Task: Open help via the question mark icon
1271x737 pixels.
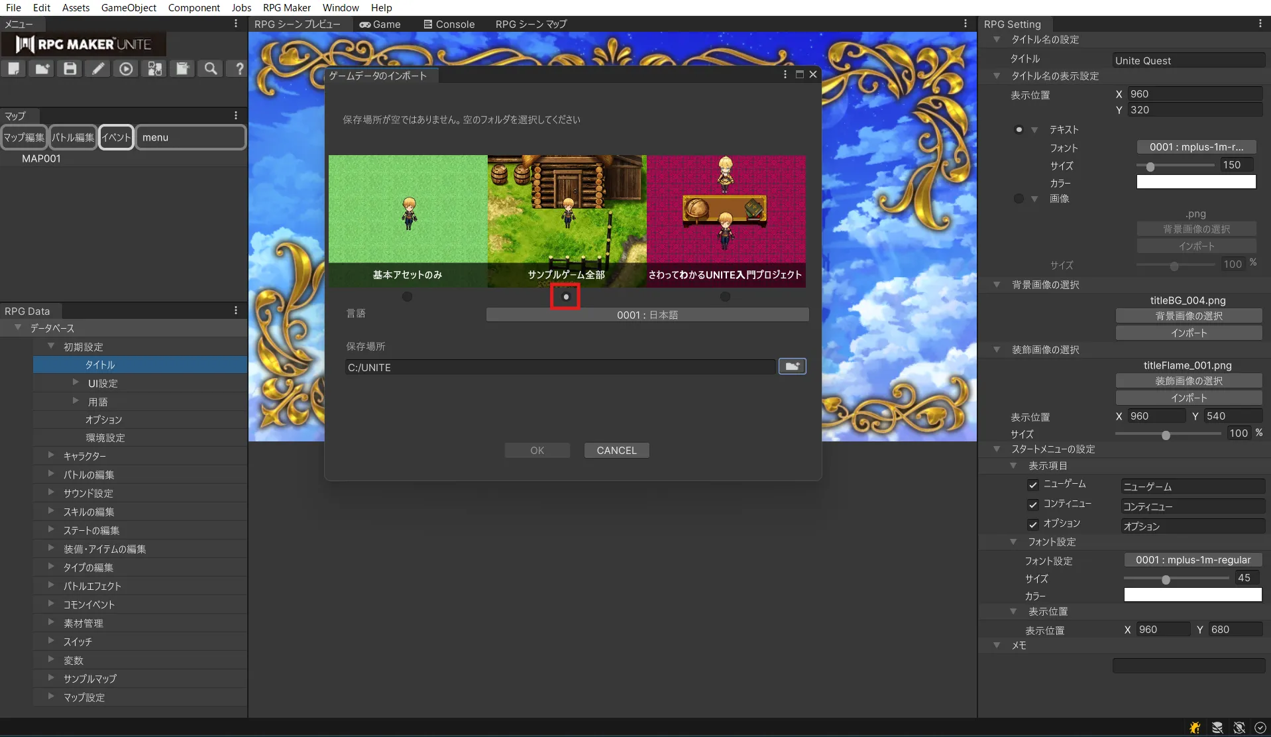Action: coord(239,69)
